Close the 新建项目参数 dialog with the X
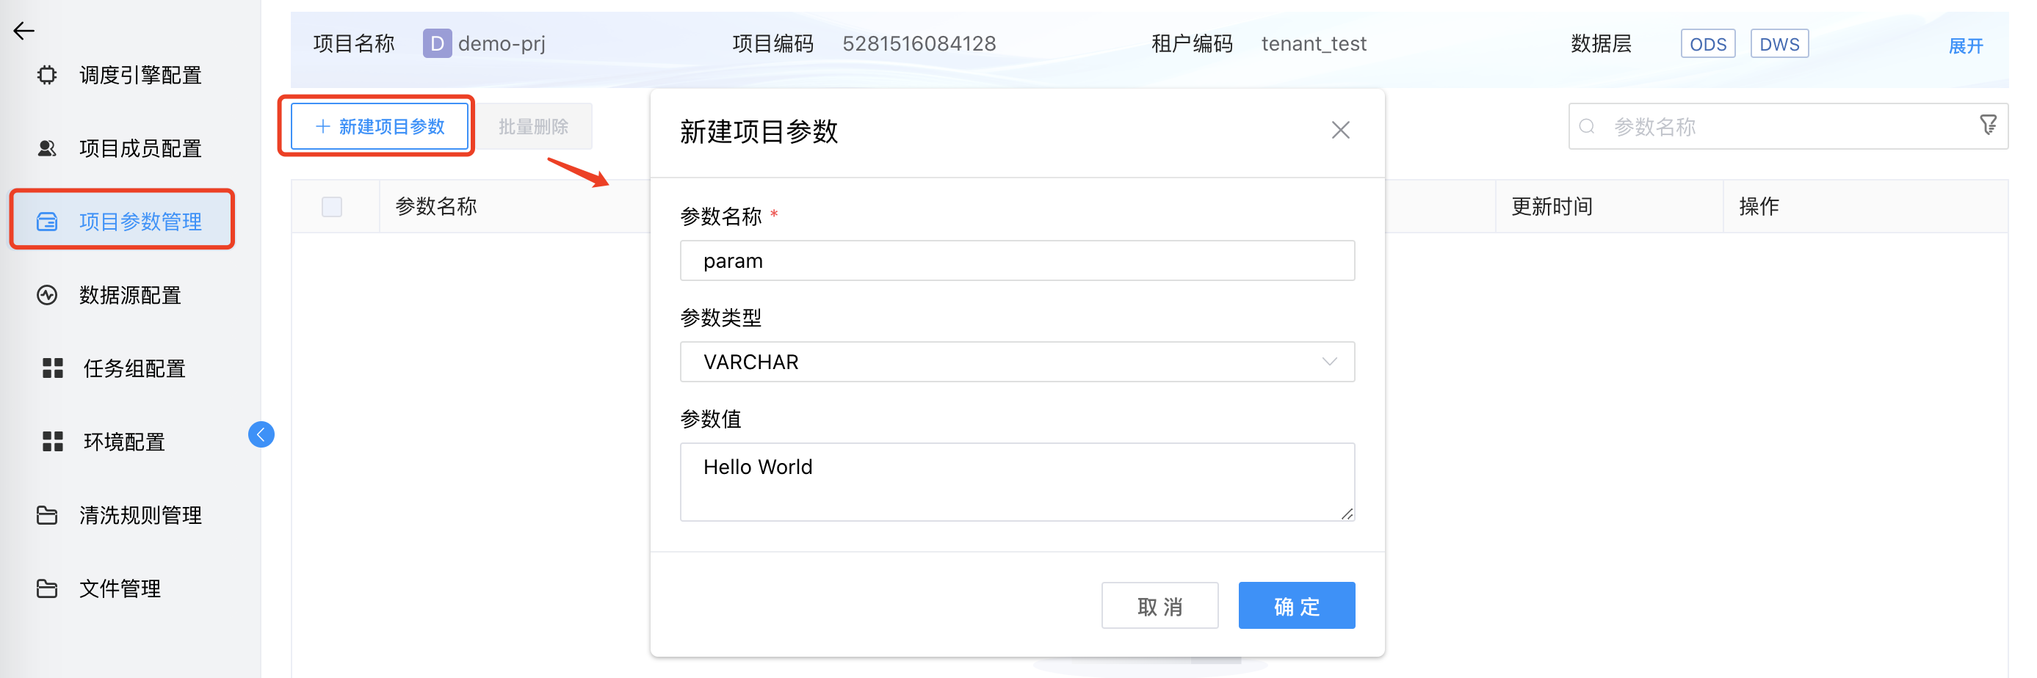The image size is (2037, 678). [1340, 130]
